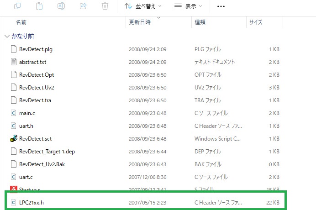Select the RevDetect.sct script file icon

coord(13,139)
